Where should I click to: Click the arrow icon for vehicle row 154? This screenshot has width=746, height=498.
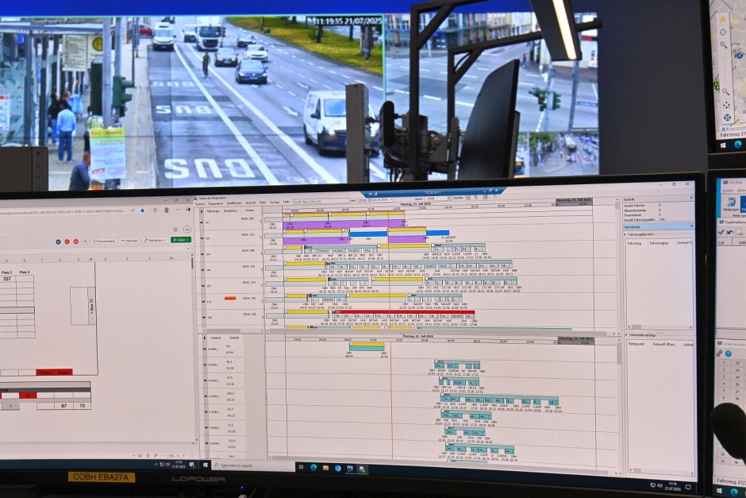(x=202, y=254)
